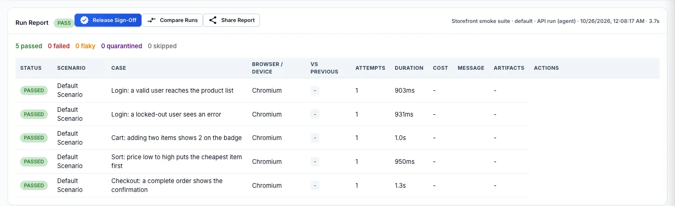Click the Storefront smoke suite run info text
Image resolution: width=675 pixels, height=206 pixels.
[555, 21]
